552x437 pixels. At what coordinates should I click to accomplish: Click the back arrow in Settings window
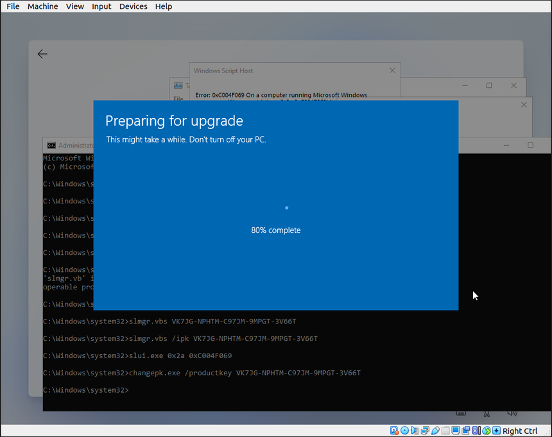(42, 55)
